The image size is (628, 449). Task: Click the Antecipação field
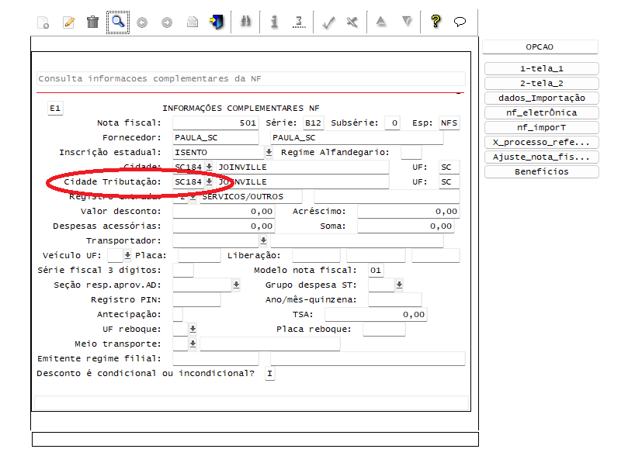(178, 315)
